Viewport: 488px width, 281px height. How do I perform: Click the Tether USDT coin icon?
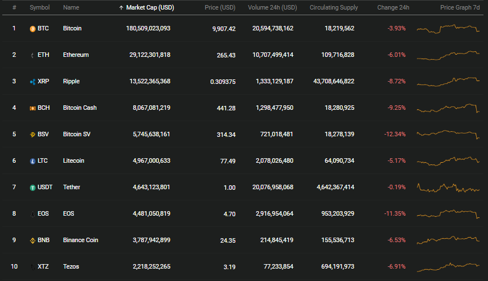click(x=32, y=188)
